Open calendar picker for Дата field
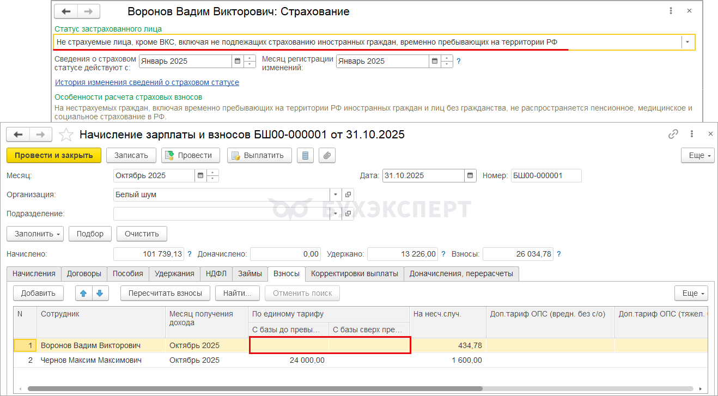The width and height of the screenshot is (718, 396). 471,175
